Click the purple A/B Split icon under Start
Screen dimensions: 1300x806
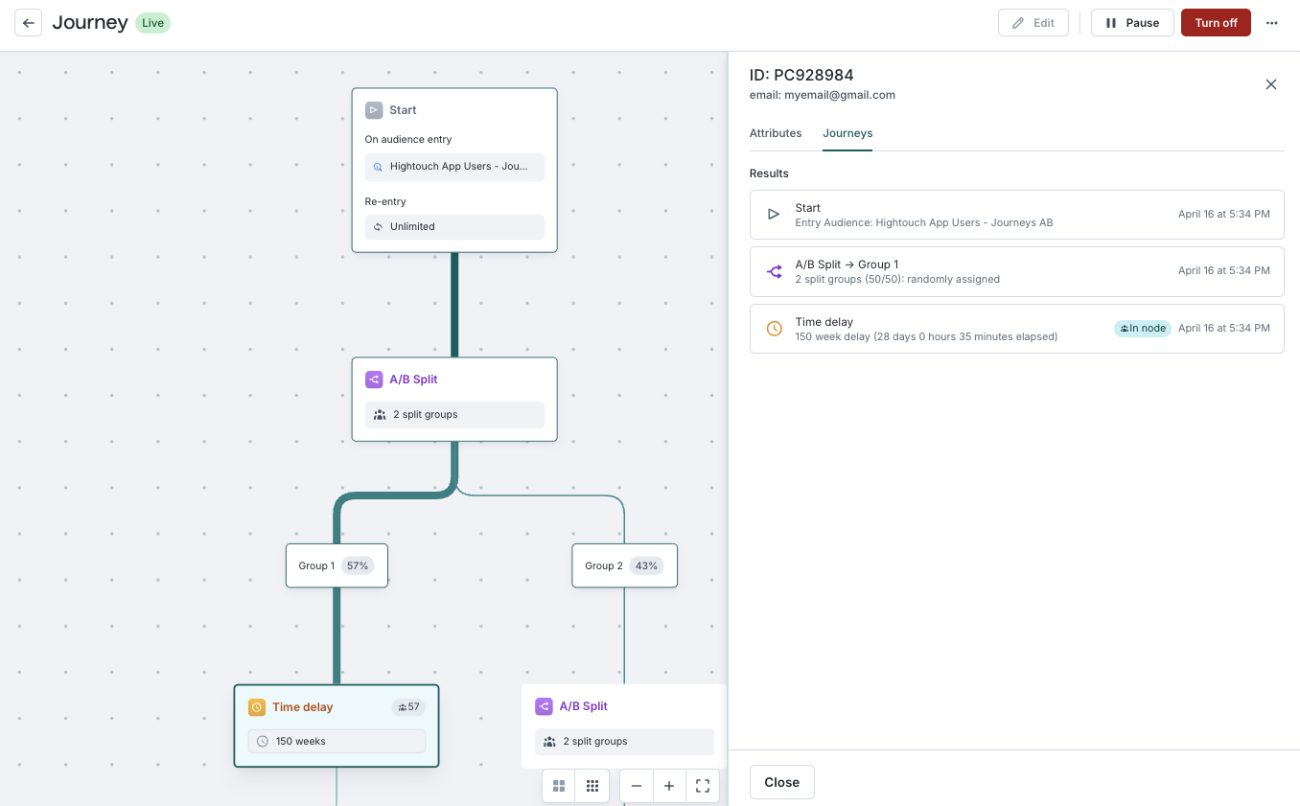(374, 380)
